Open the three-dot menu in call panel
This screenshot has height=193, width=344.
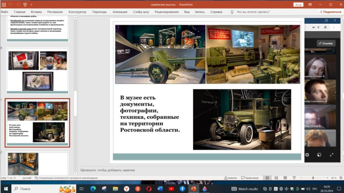point(334,28)
